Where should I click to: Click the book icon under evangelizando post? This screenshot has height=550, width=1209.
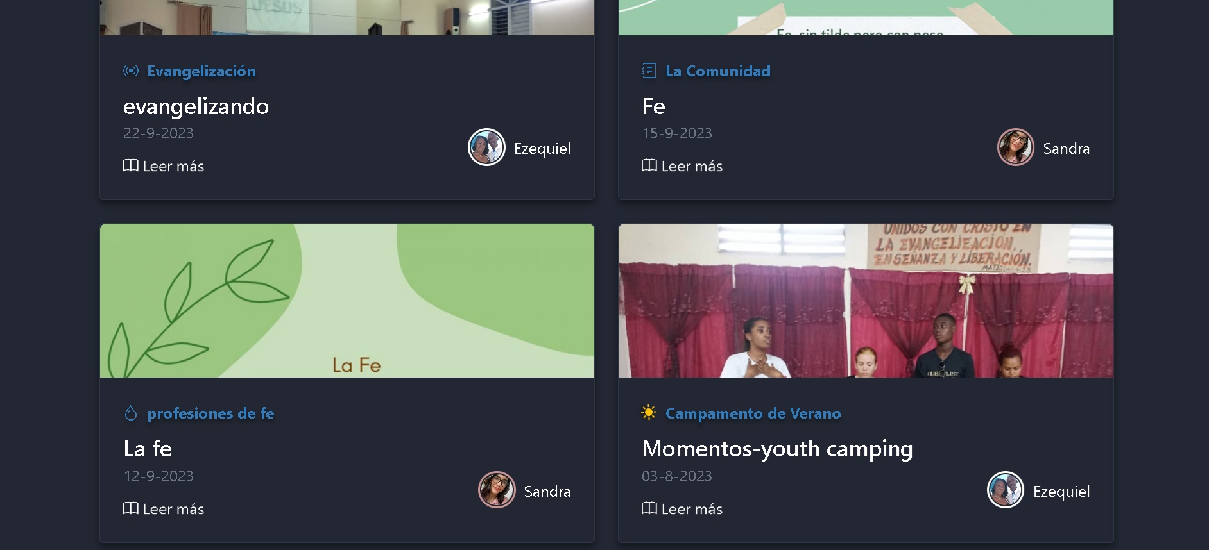(x=131, y=165)
